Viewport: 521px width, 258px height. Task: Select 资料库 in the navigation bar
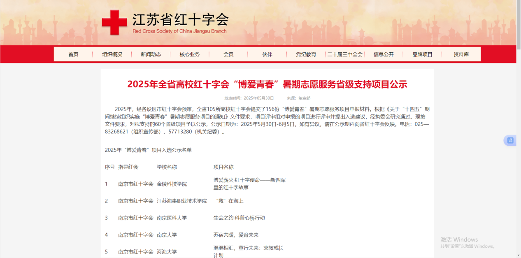461,54
